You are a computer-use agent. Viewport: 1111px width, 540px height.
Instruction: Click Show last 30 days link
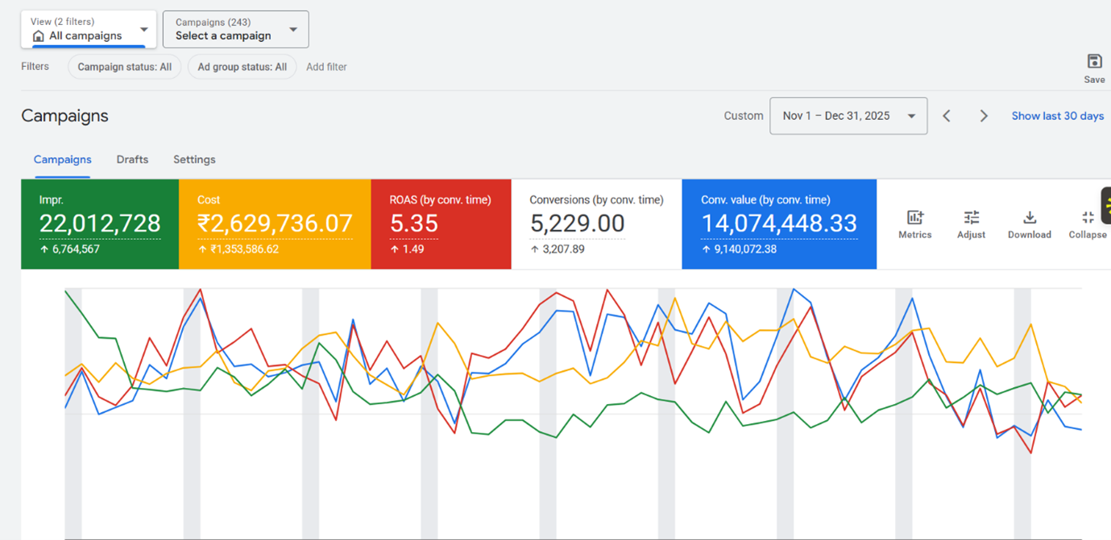(1057, 116)
